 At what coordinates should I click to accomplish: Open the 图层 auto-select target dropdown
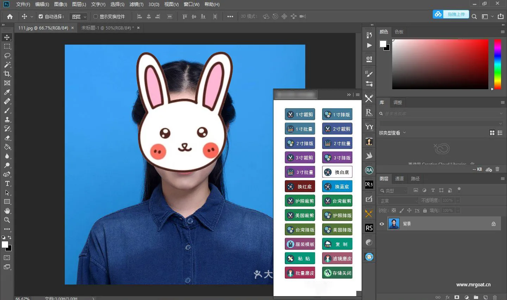click(79, 17)
